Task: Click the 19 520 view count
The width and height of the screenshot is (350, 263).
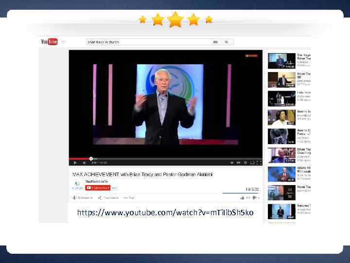Action: 252,189
